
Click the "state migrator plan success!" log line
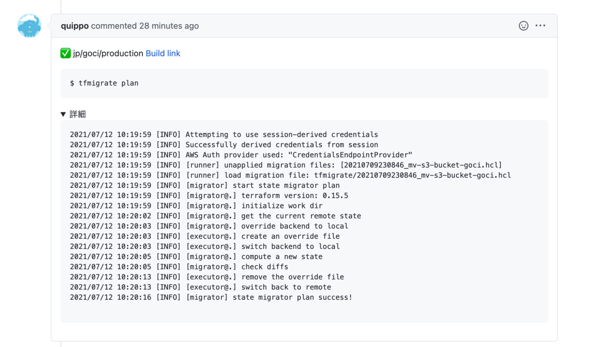pos(211,297)
